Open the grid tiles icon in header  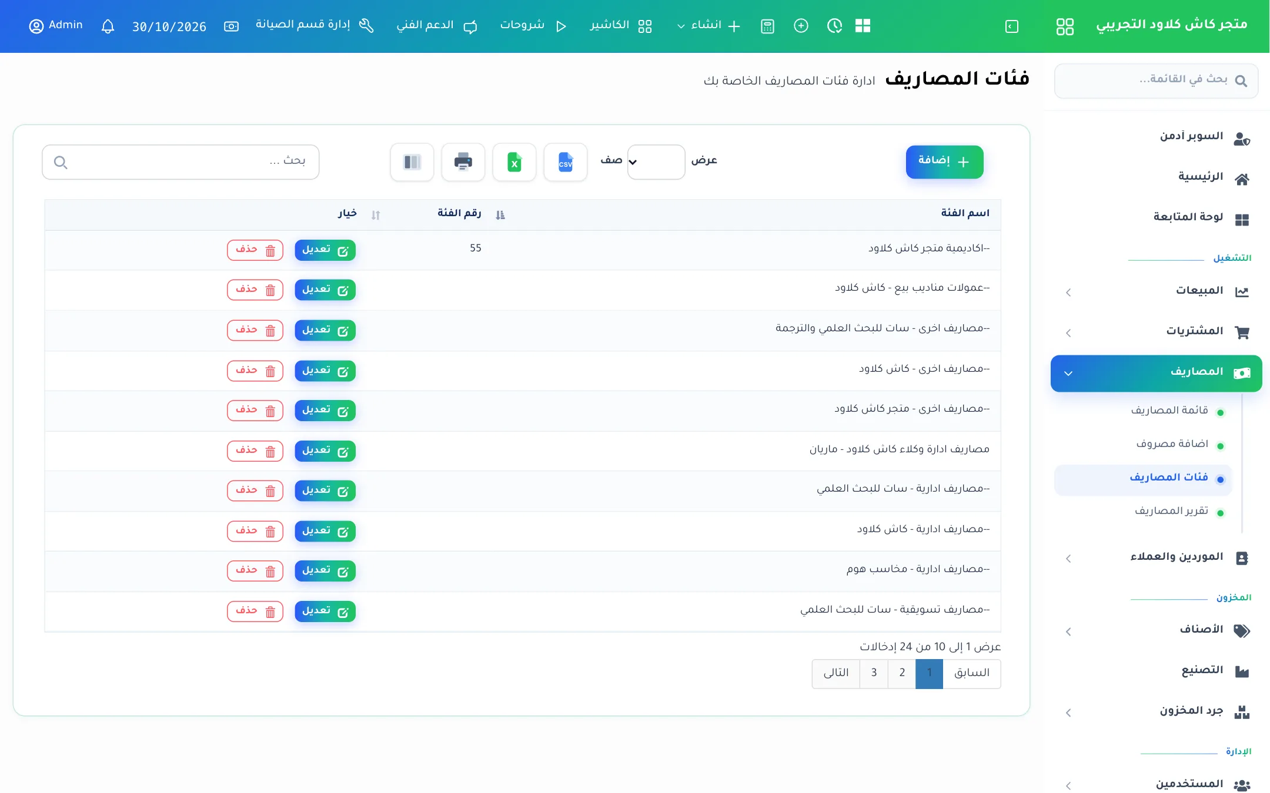tap(863, 26)
